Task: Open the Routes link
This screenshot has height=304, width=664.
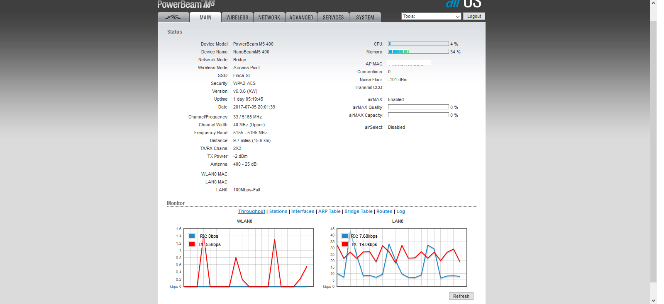Action: tap(384, 211)
